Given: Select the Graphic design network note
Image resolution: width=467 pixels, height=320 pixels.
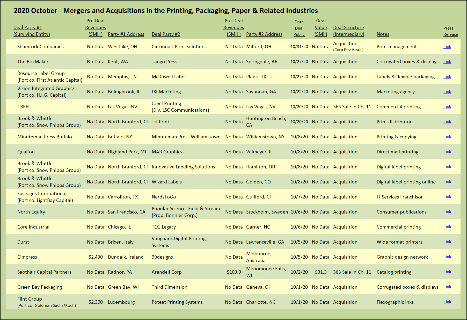Looking at the screenshot, I should (402, 257).
